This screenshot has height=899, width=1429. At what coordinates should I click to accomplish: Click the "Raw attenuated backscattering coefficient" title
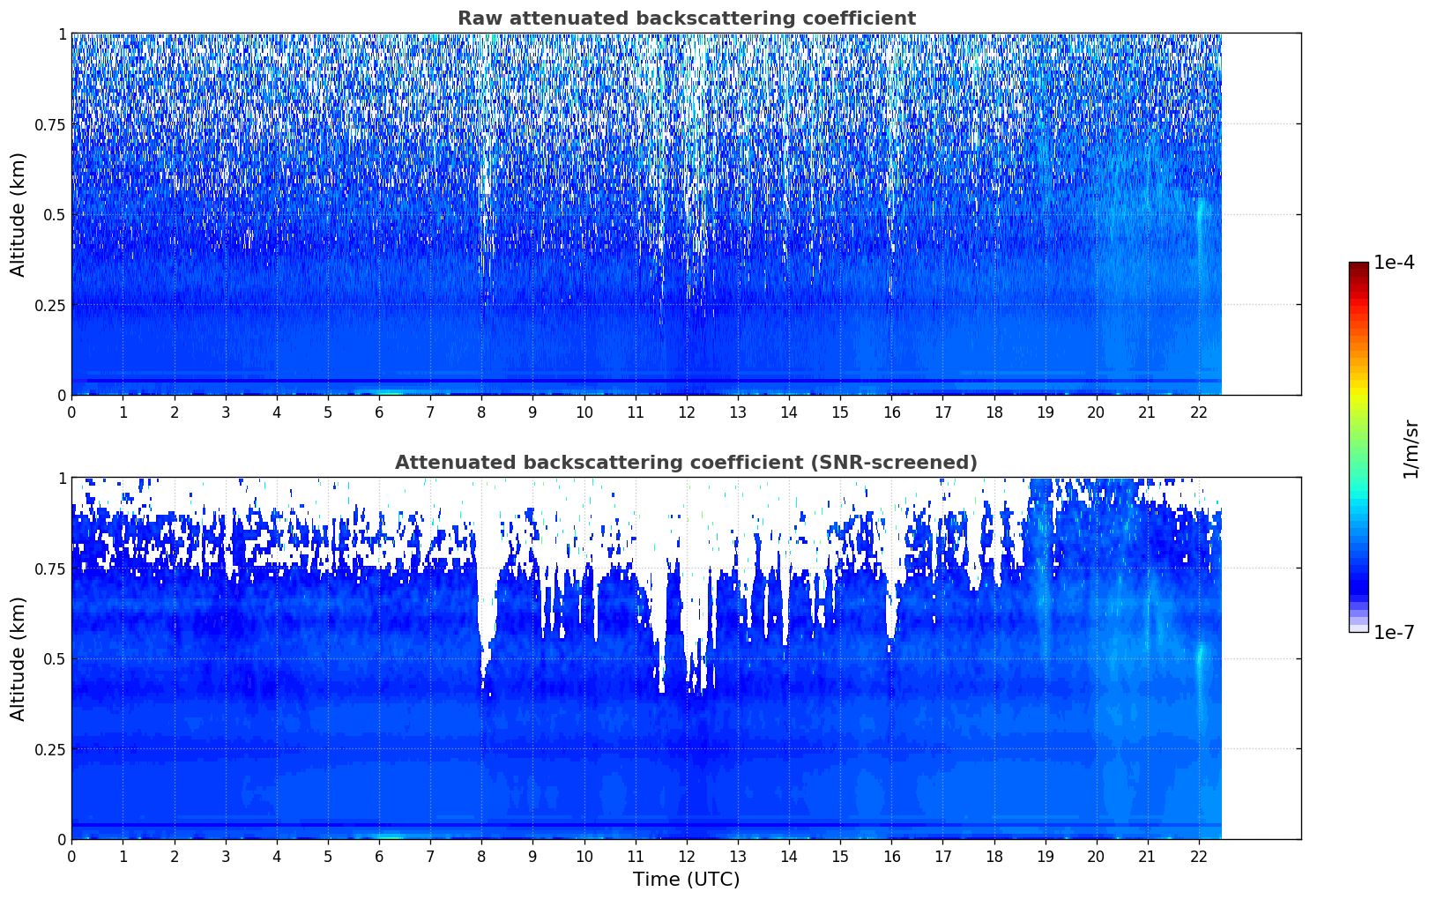(686, 19)
